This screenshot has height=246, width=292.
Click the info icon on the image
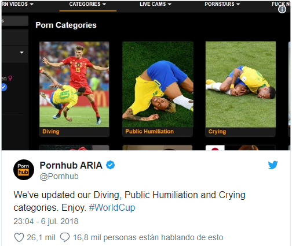pos(282,9)
